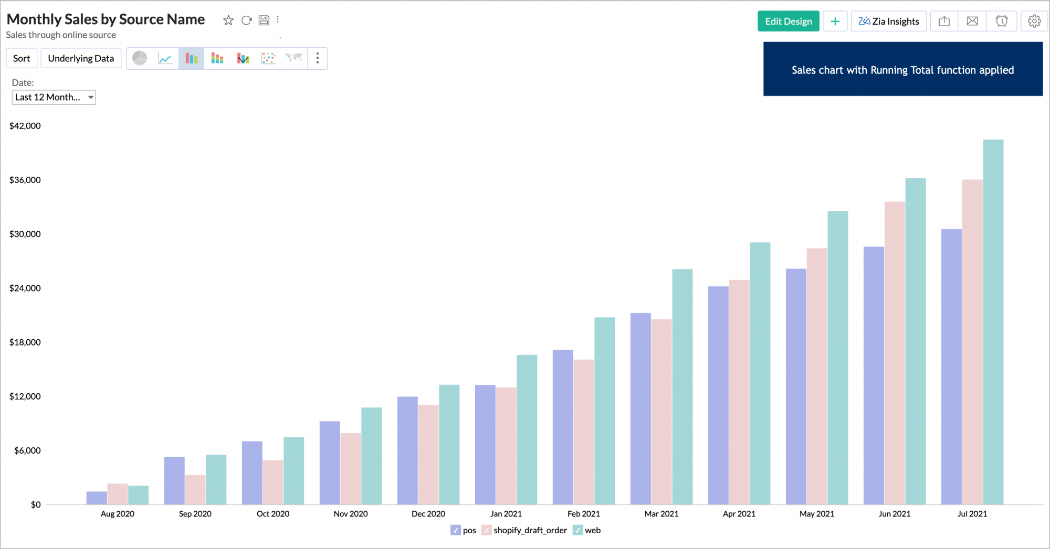Open the Last 12 Months date dropdown
This screenshot has width=1050, height=549.
click(x=53, y=97)
